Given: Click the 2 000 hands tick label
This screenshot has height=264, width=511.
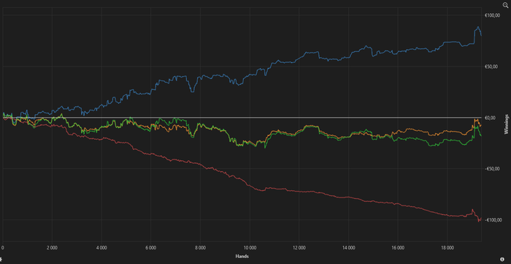Looking at the screenshot, I should click(x=52, y=248).
